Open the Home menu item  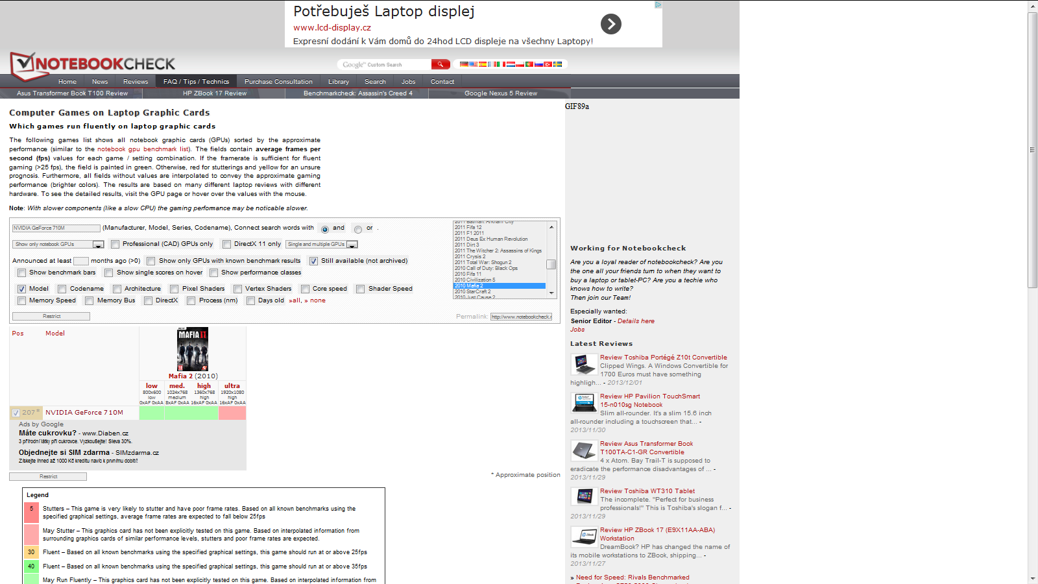tap(67, 82)
